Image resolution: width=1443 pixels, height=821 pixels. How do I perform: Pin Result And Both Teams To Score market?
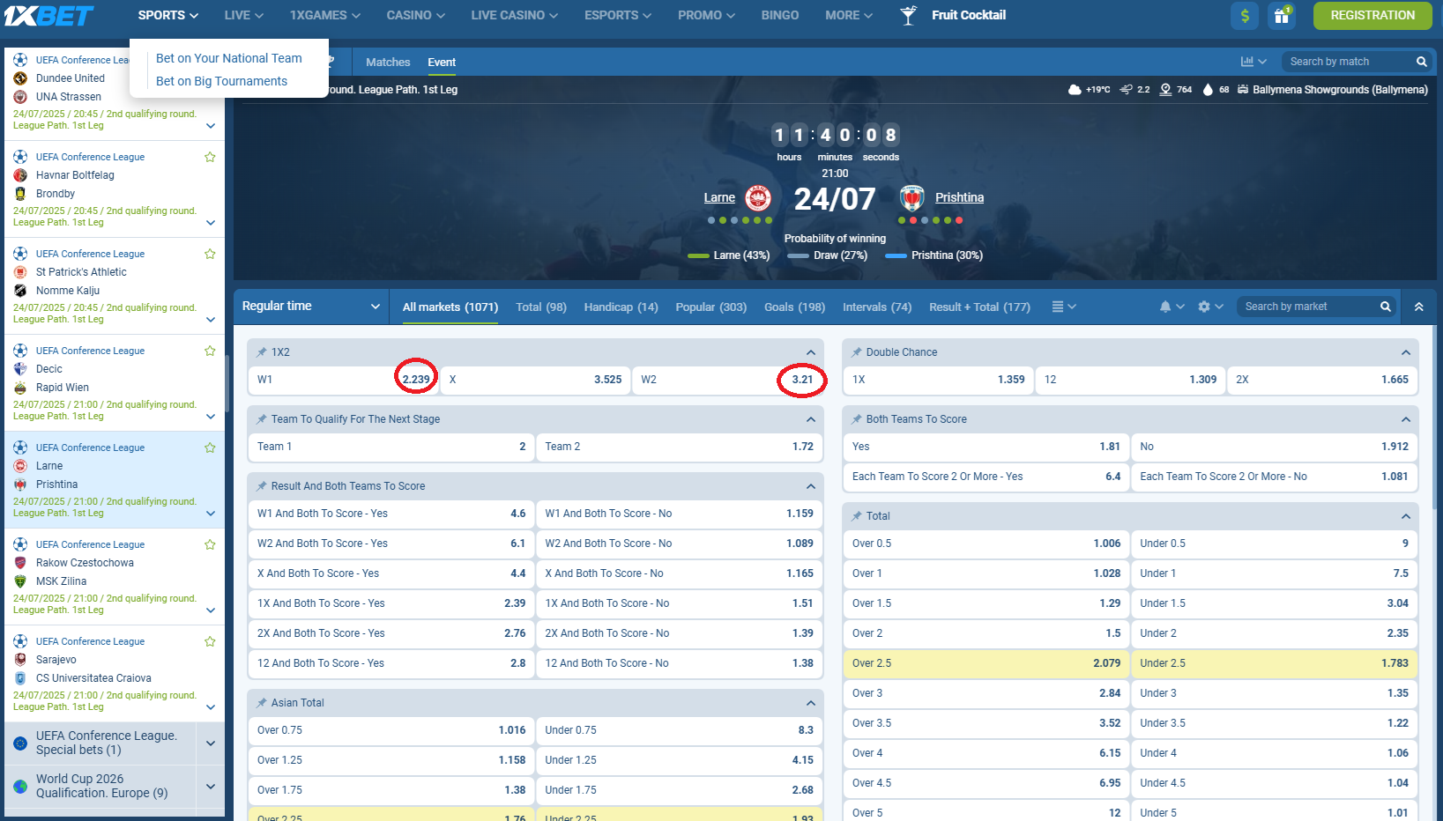(261, 486)
